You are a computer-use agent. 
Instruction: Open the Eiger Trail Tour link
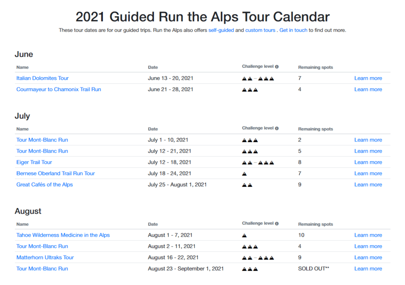pyautogui.click(x=34, y=162)
